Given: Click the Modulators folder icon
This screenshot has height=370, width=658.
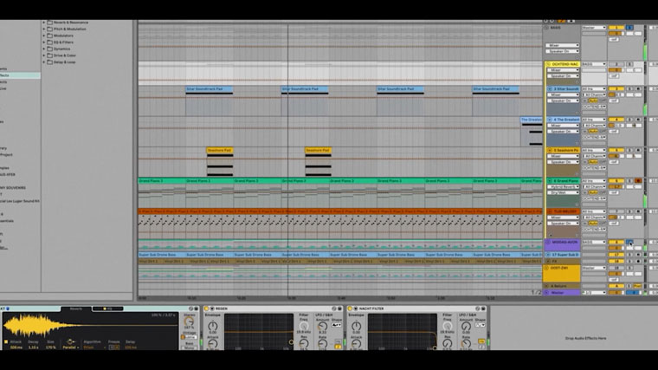Looking at the screenshot, I should pyautogui.click(x=50, y=36).
